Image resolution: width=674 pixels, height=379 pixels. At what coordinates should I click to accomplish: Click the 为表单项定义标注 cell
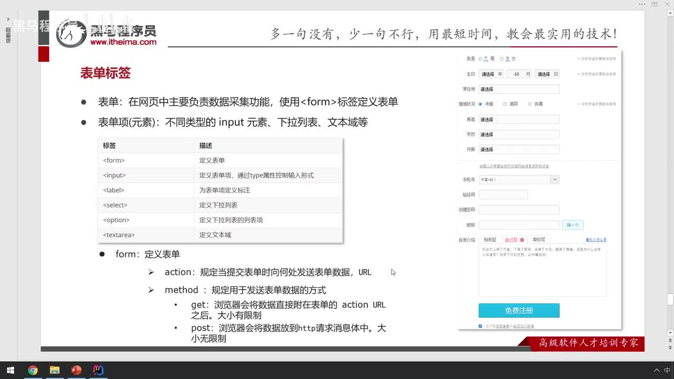click(x=269, y=190)
